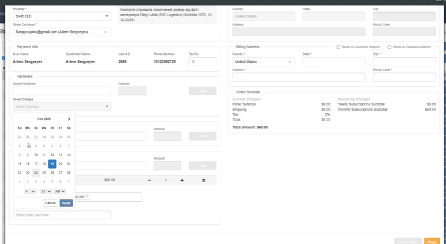
Task: Click Apply in the date picker
Action: (x=66, y=202)
